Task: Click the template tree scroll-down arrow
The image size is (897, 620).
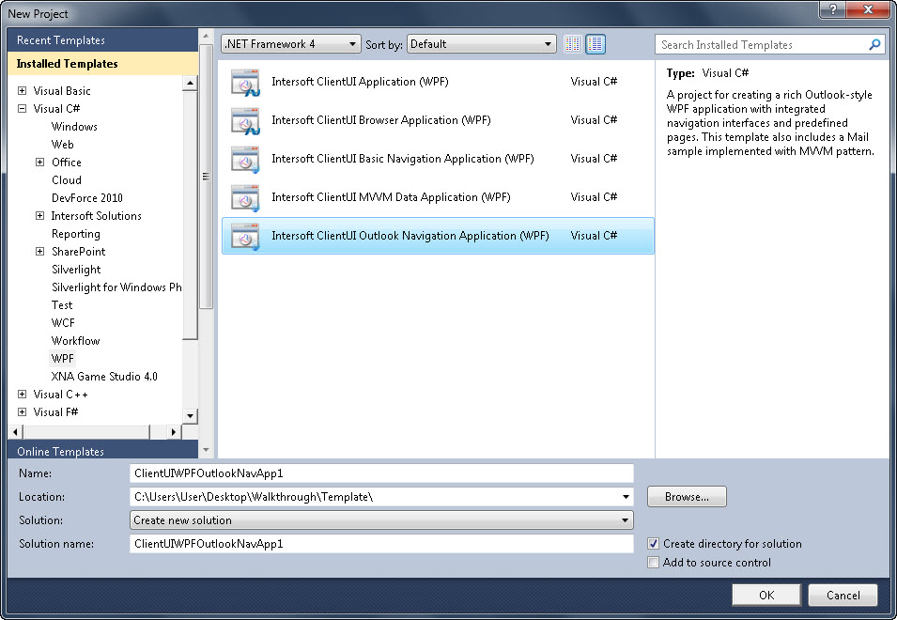Action: [x=190, y=416]
